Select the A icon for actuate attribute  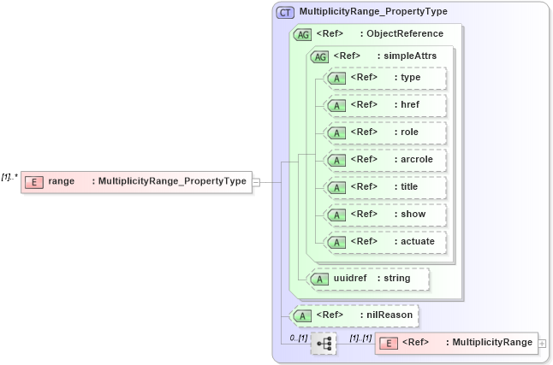click(x=336, y=243)
